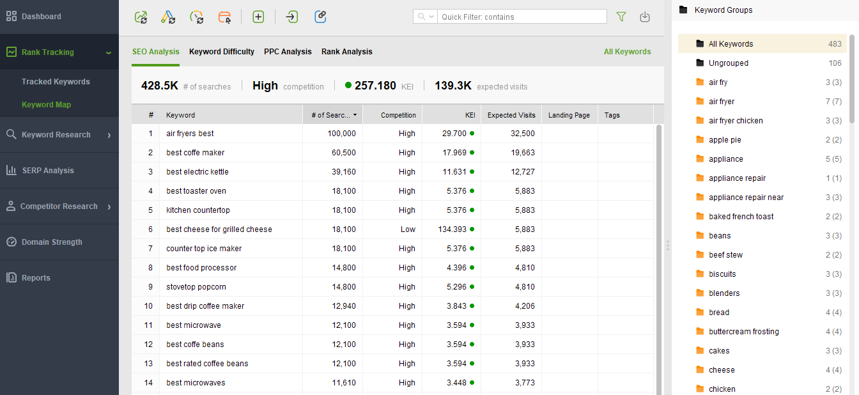
Task: Click the Landing Page column header
Action: point(569,115)
